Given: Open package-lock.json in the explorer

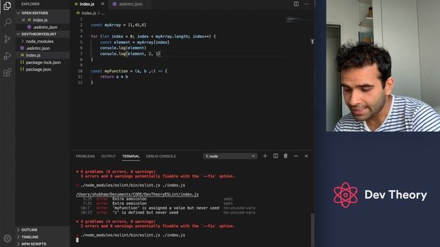Looking at the screenshot, I should [x=43, y=62].
